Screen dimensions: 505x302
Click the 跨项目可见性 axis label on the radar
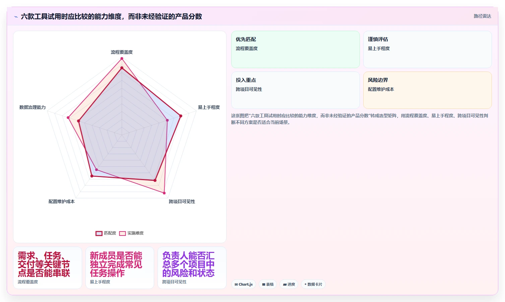tap(182, 201)
